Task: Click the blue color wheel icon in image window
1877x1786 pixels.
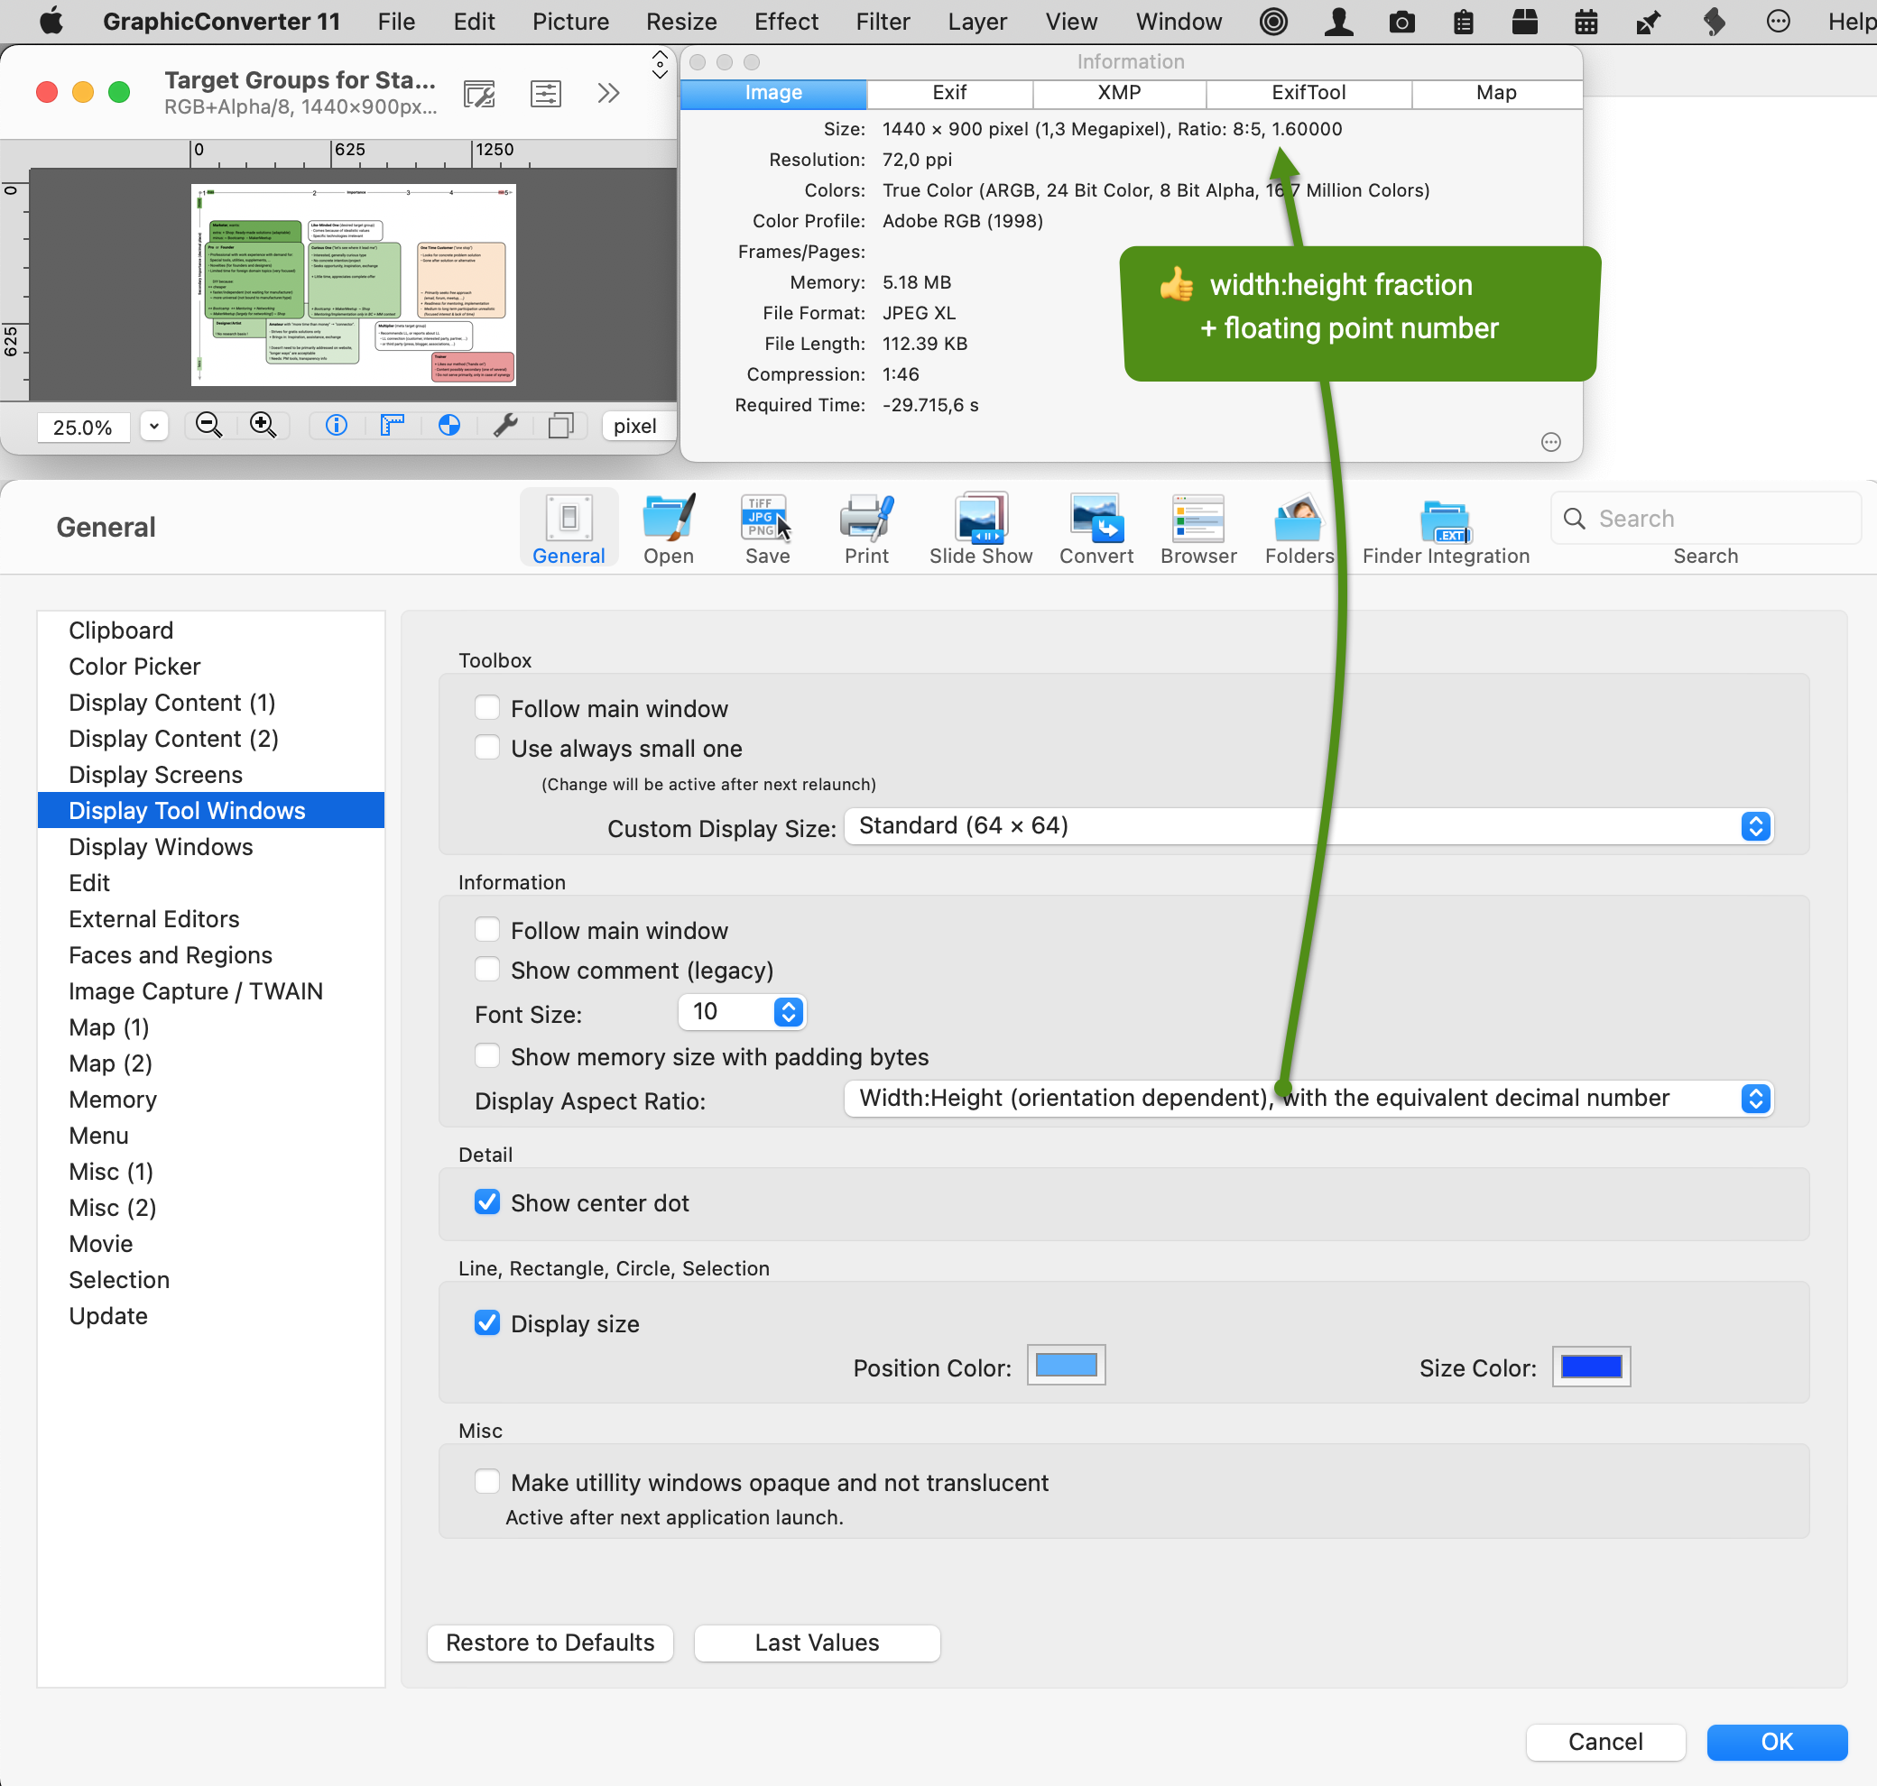Action: (x=449, y=426)
